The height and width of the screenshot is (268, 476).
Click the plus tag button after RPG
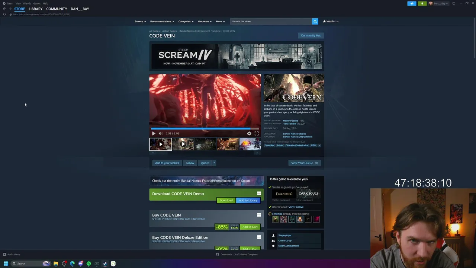point(319,146)
